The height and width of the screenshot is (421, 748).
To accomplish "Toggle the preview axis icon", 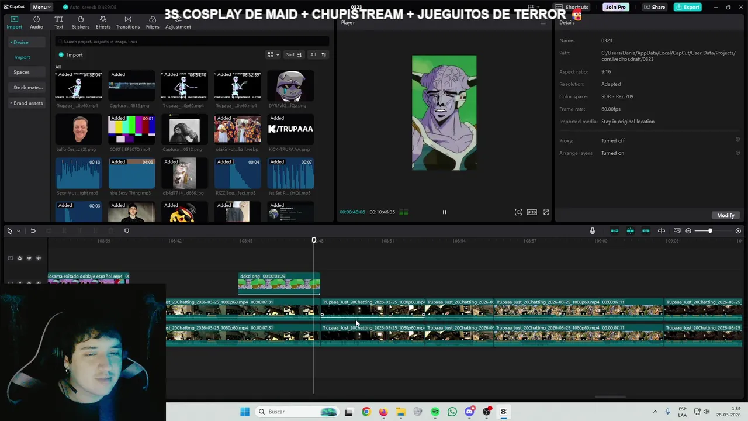I will click(662, 231).
